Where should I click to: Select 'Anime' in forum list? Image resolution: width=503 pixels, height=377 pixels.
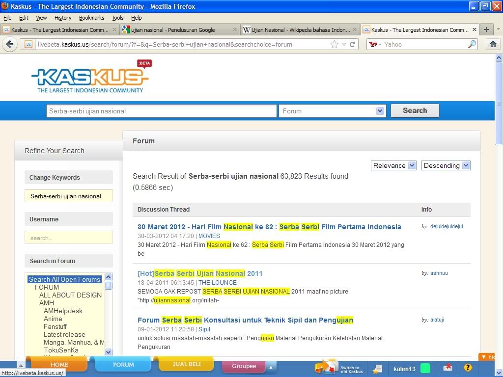[x=53, y=319]
